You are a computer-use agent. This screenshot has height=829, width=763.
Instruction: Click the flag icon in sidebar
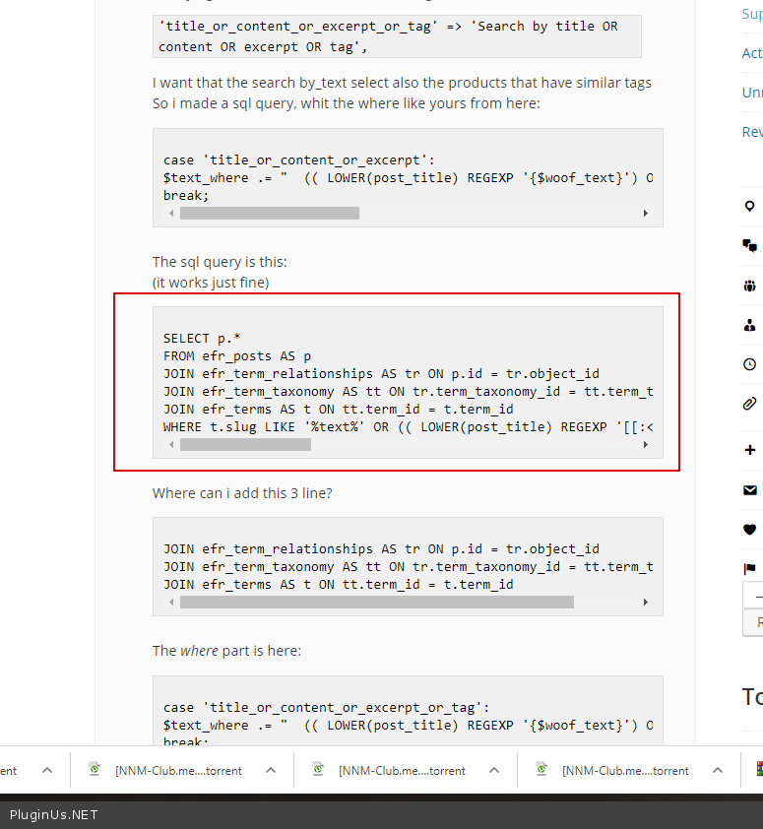click(750, 569)
